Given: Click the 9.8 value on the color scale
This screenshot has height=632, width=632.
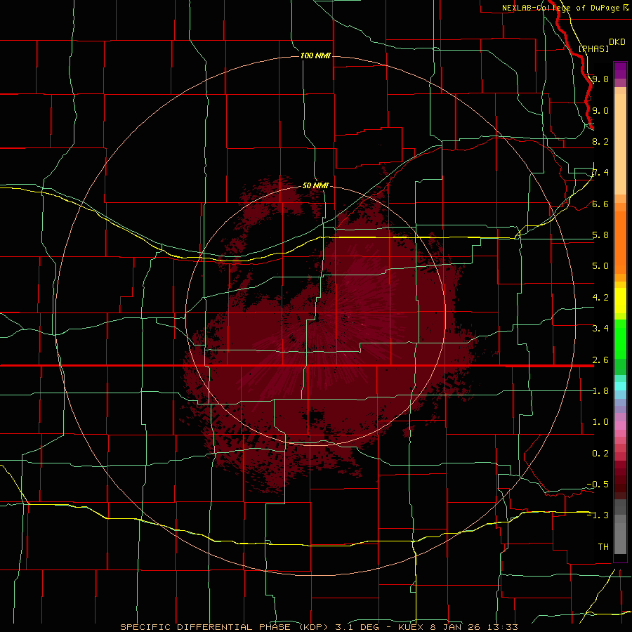Looking at the screenshot, I should pos(600,79).
